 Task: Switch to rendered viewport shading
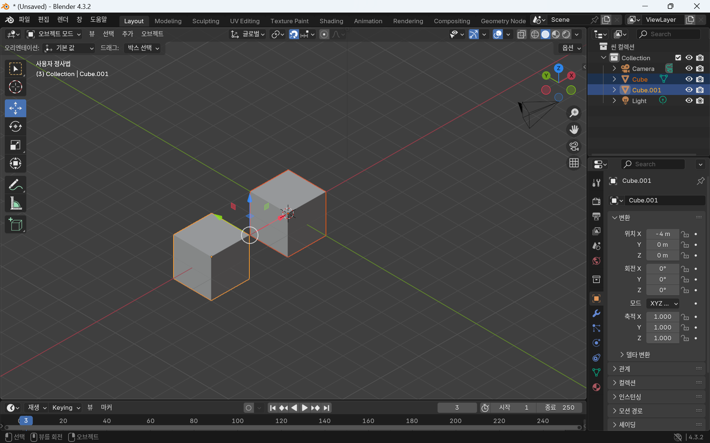(x=566, y=34)
